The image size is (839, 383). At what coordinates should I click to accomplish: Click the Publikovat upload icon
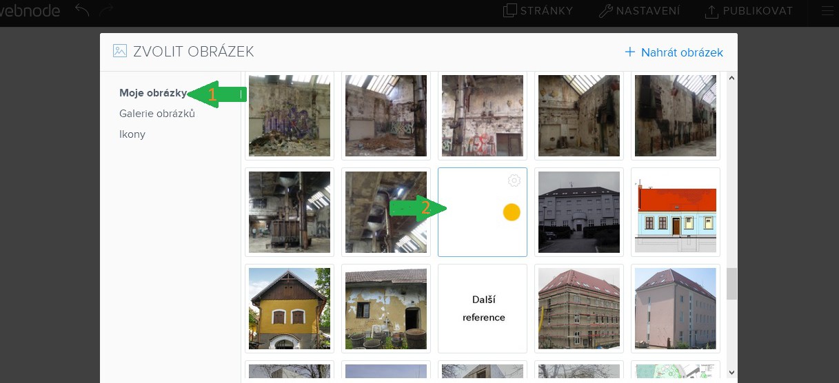pos(711,11)
